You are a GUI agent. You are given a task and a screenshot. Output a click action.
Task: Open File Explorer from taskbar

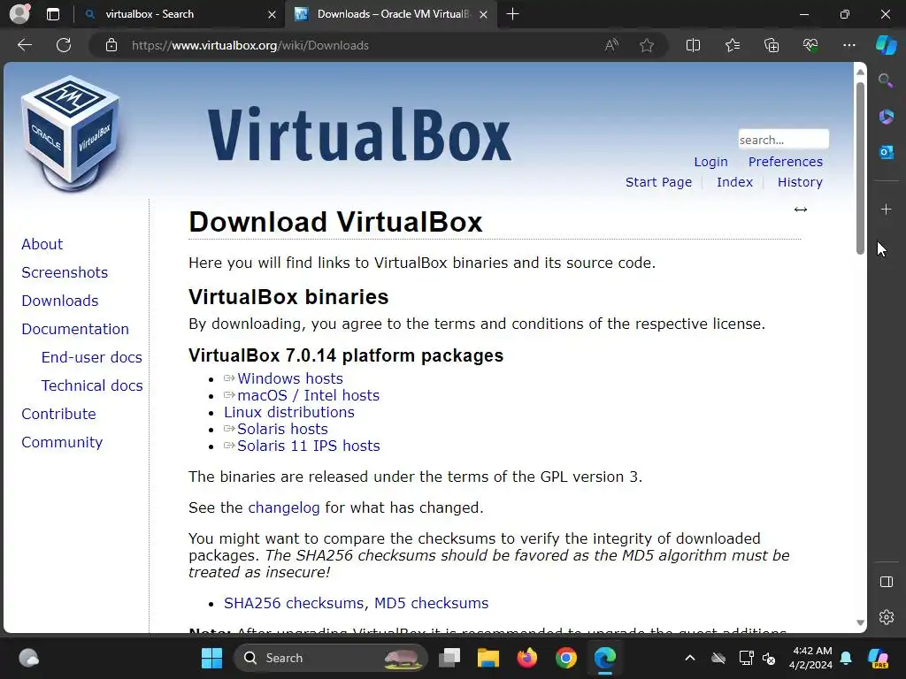tap(488, 658)
